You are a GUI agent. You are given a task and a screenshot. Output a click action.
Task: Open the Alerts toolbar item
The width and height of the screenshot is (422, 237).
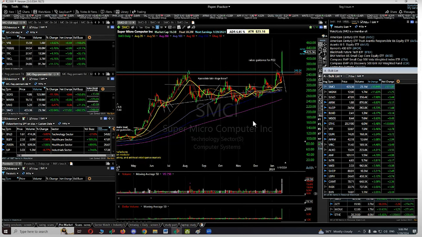[106, 12]
